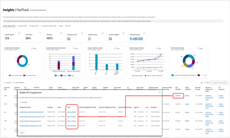Open info icon on Copilot Pipeline card
This screenshot has height=138, width=230.
click(19, 33)
